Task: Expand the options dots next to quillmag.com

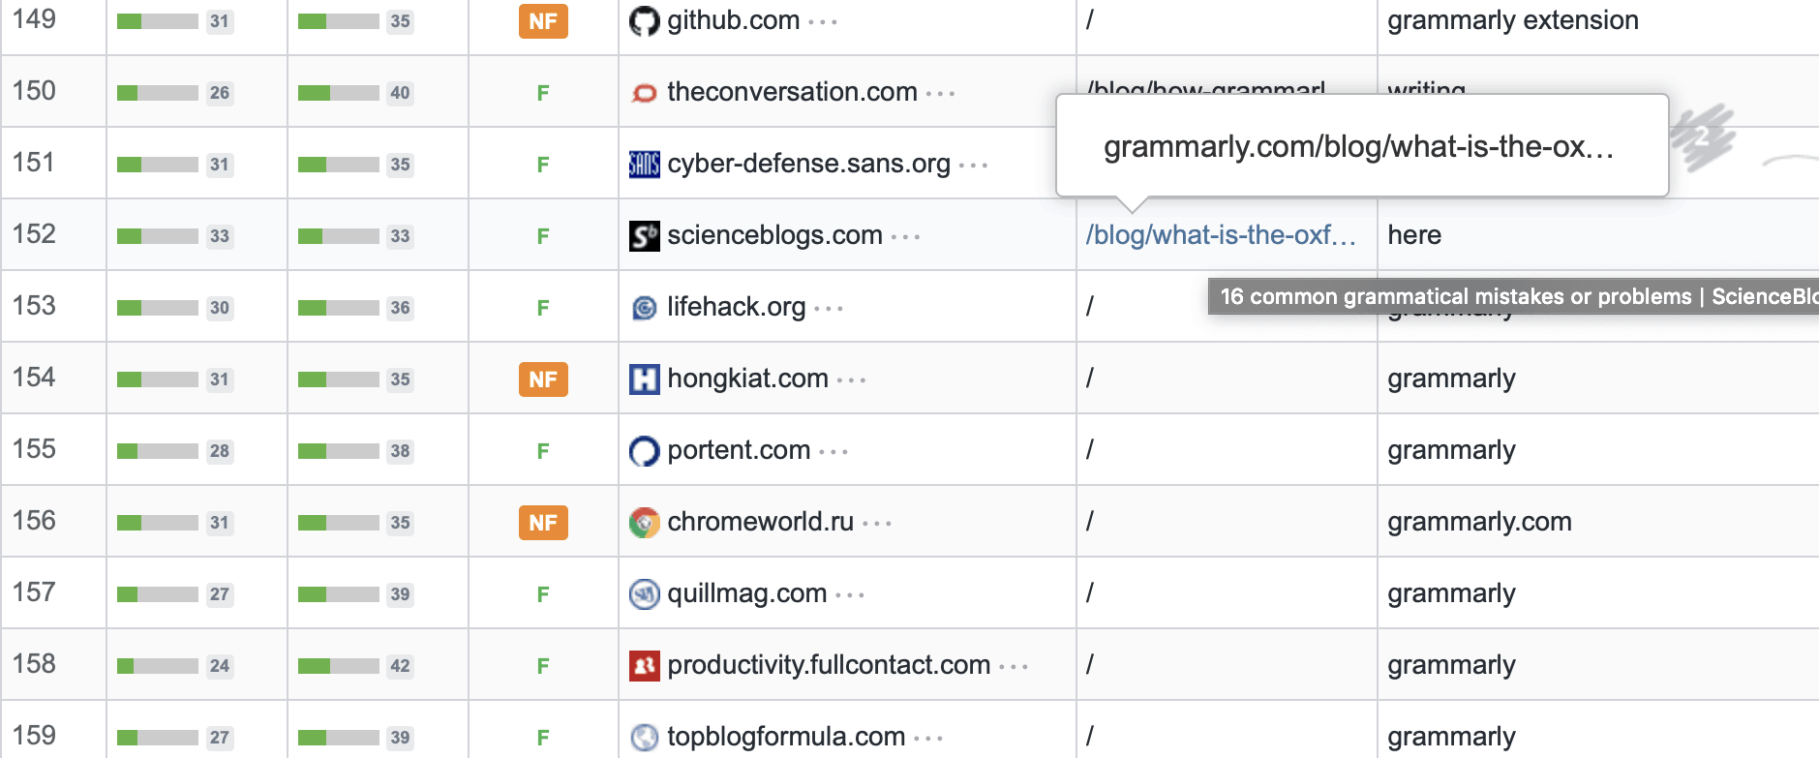Action: (850, 595)
